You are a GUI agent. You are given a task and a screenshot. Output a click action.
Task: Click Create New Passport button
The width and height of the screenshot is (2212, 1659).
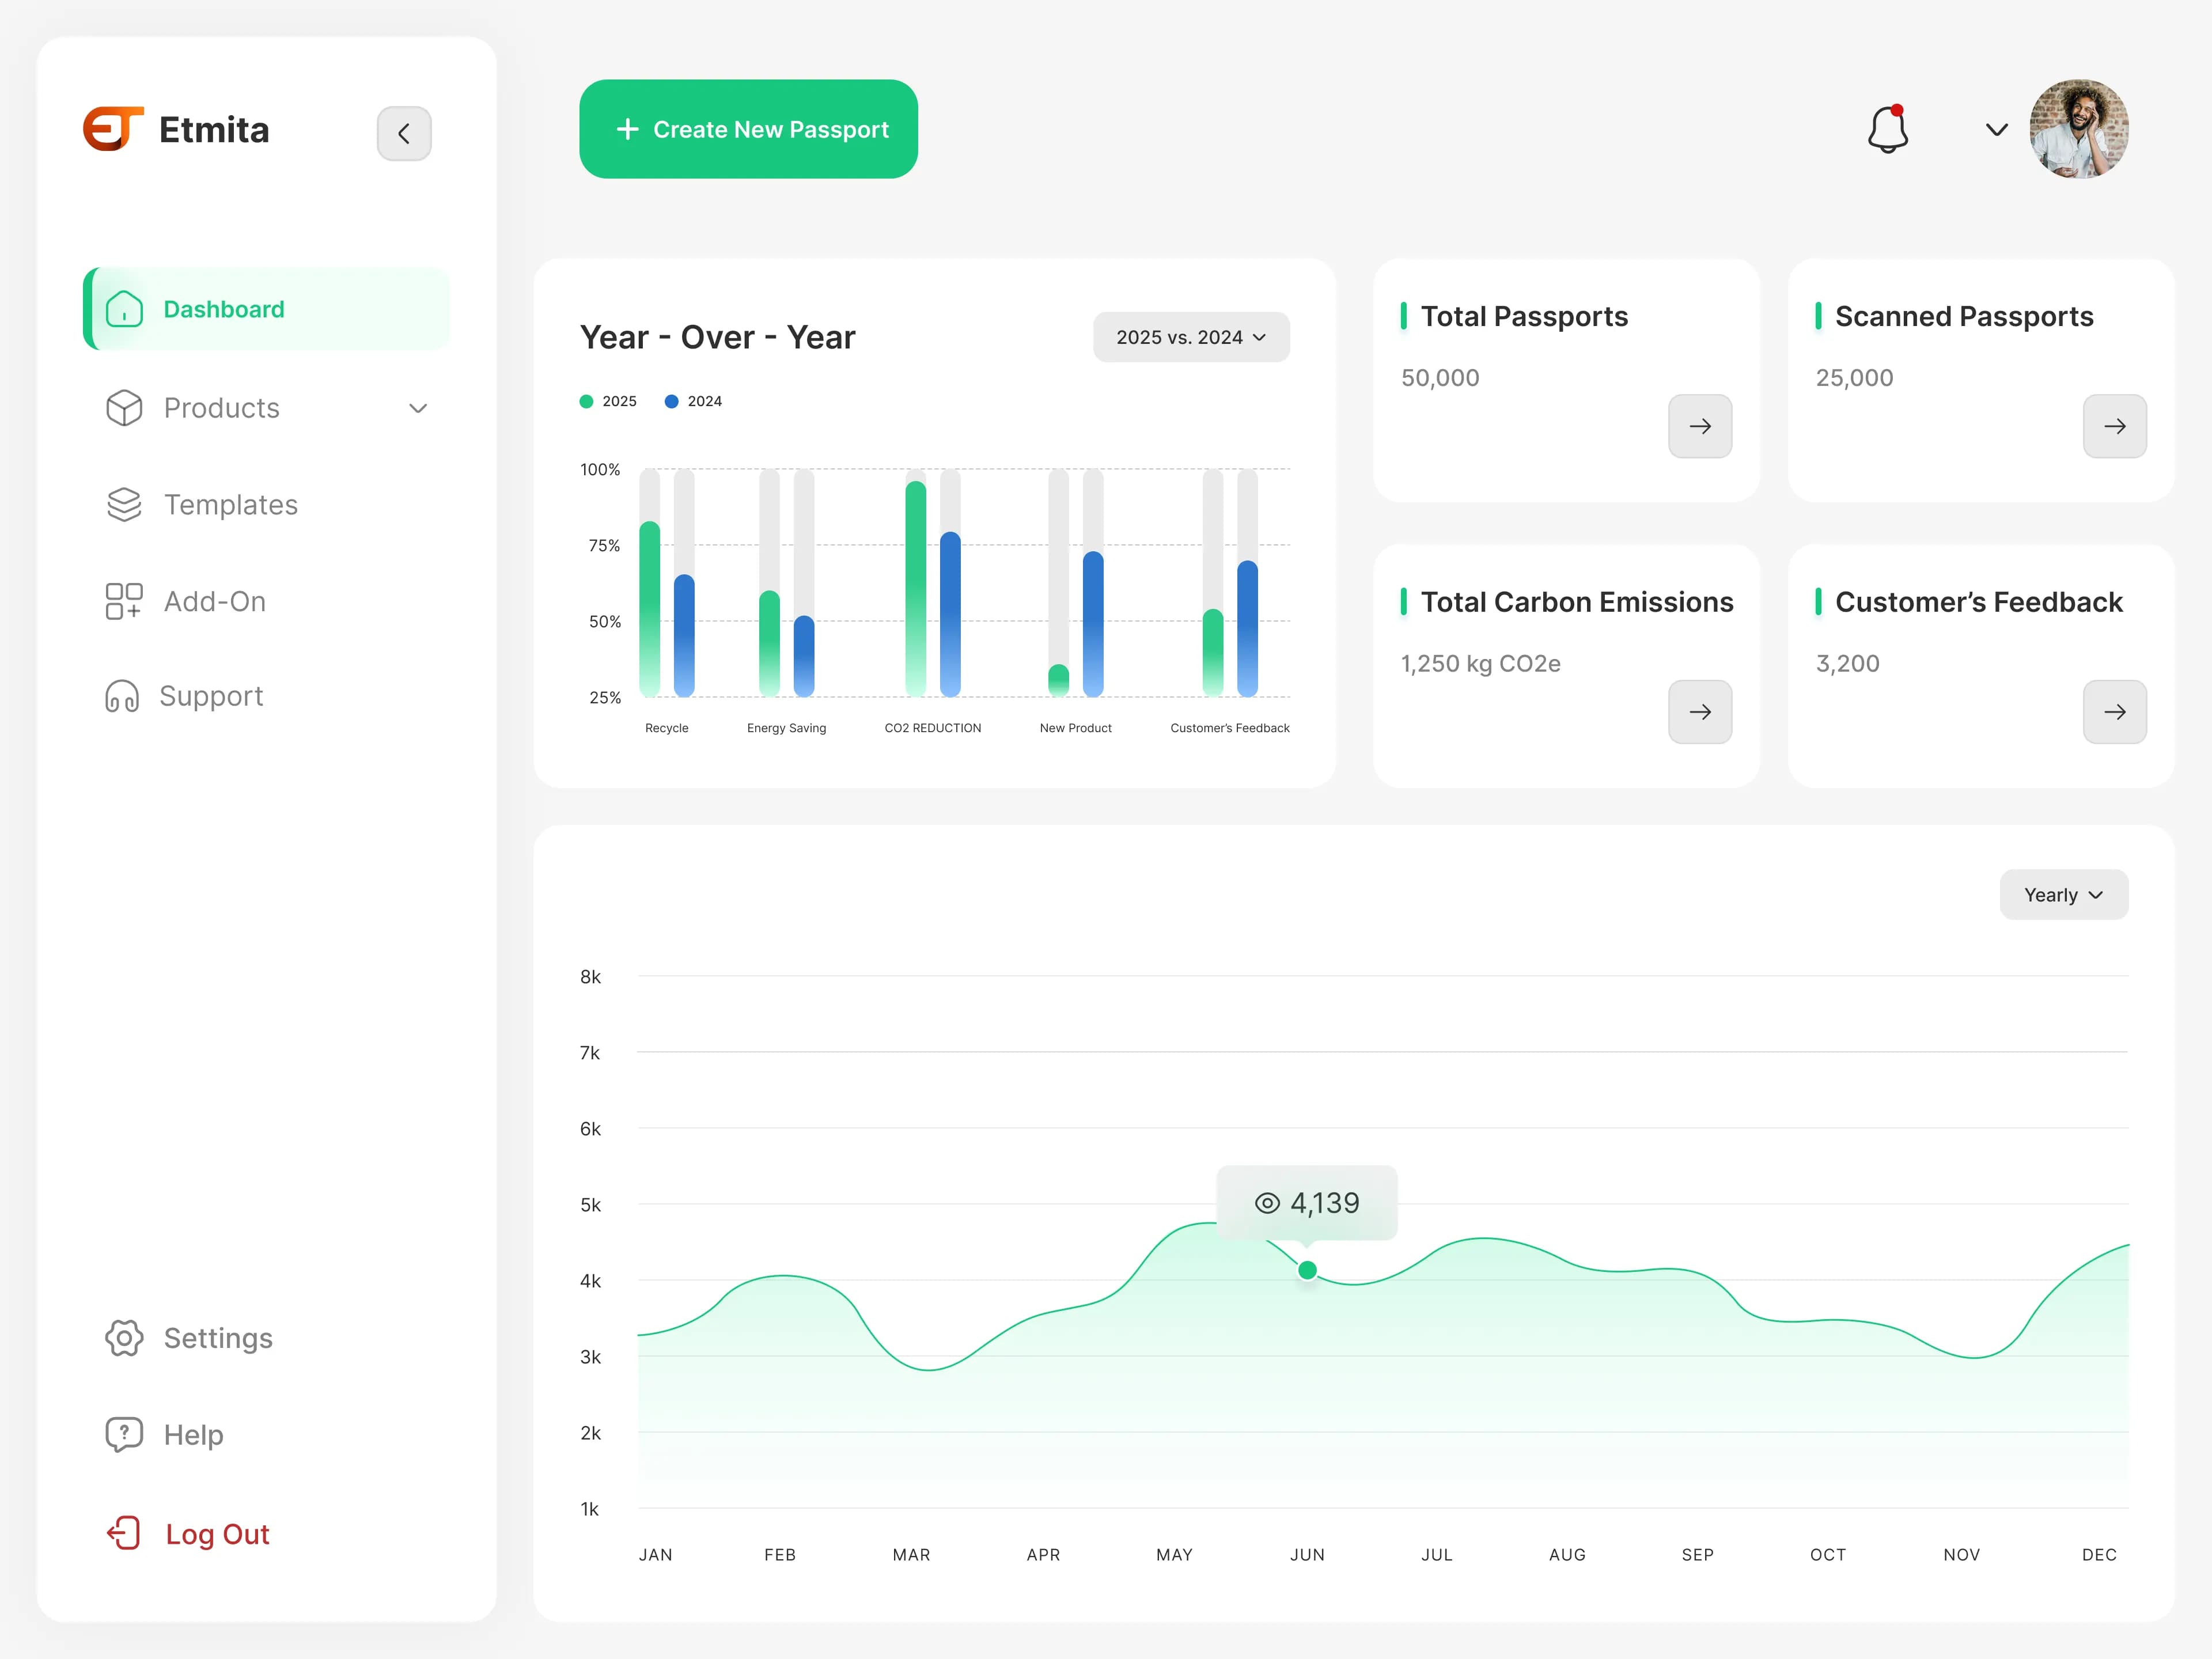click(749, 129)
